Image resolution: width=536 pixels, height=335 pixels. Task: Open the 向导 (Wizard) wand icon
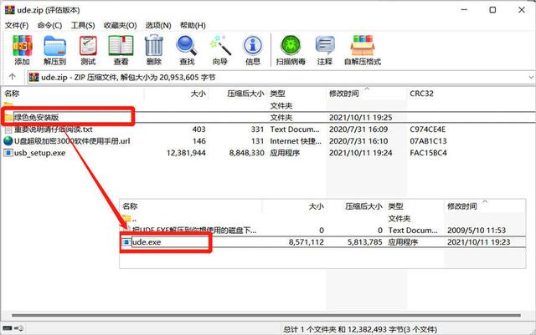[x=219, y=50]
